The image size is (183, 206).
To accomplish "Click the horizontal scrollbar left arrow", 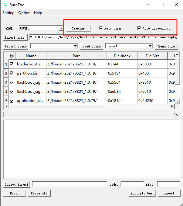I will point(5,106).
